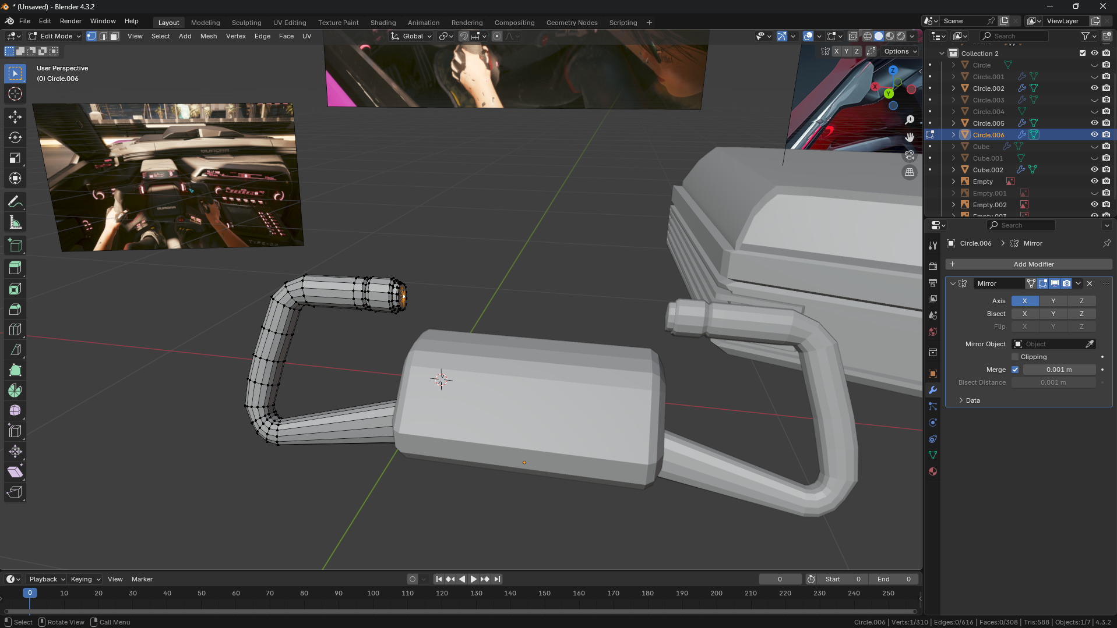
Task: Enable the Y mirror axis button
Action: [1053, 301]
